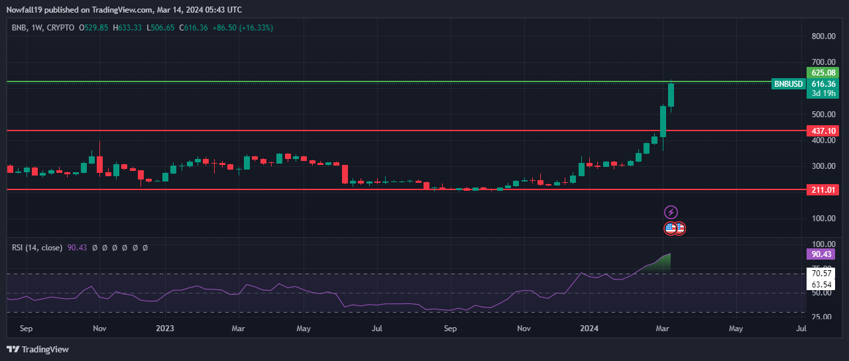This screenshot has width=849, height=361.
Task: Click the purple lightning bolt event icon
Action: point(671,212)
